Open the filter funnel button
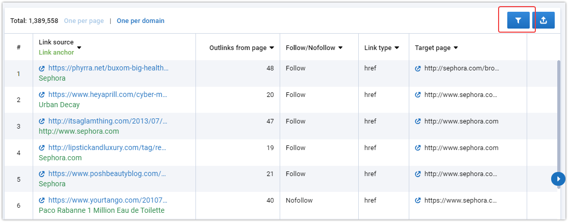Image resolution: width=568 pixels, height=222 pixels. [x=518, y=20]
